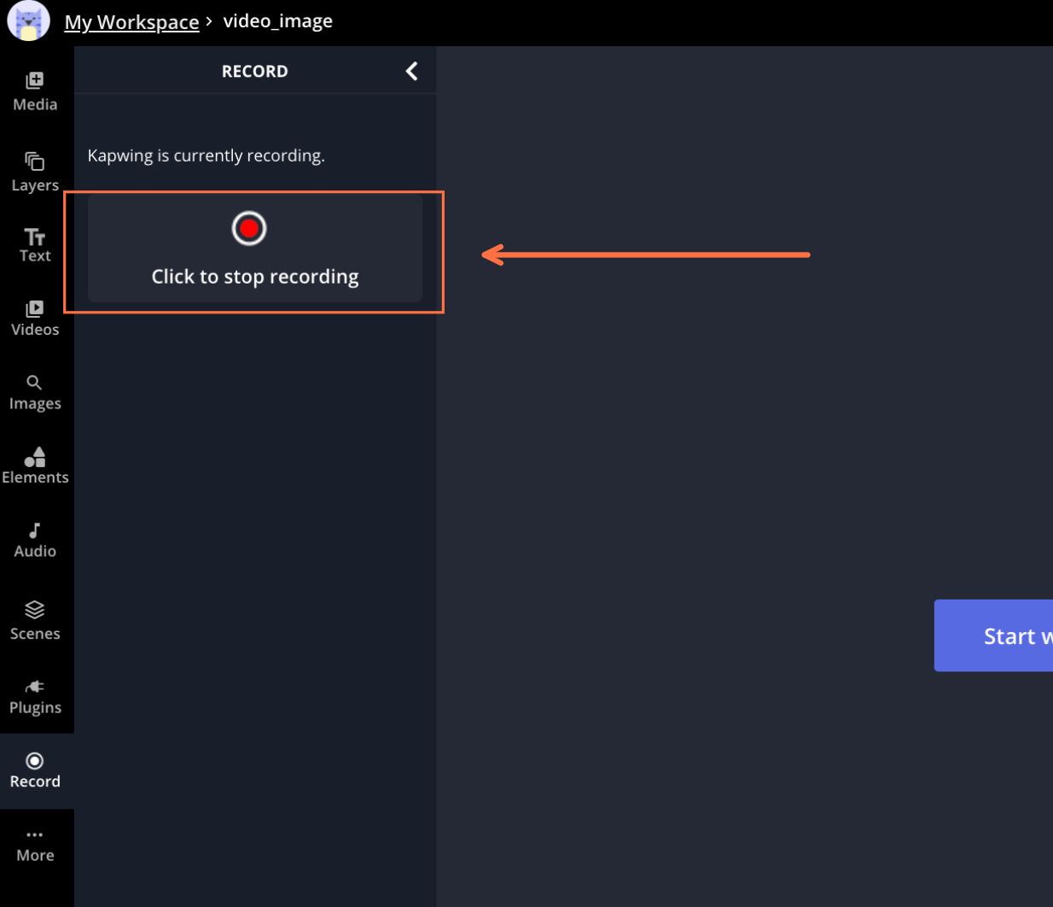
Task: Click the RECORD panel heading
Action: point(254,72)
